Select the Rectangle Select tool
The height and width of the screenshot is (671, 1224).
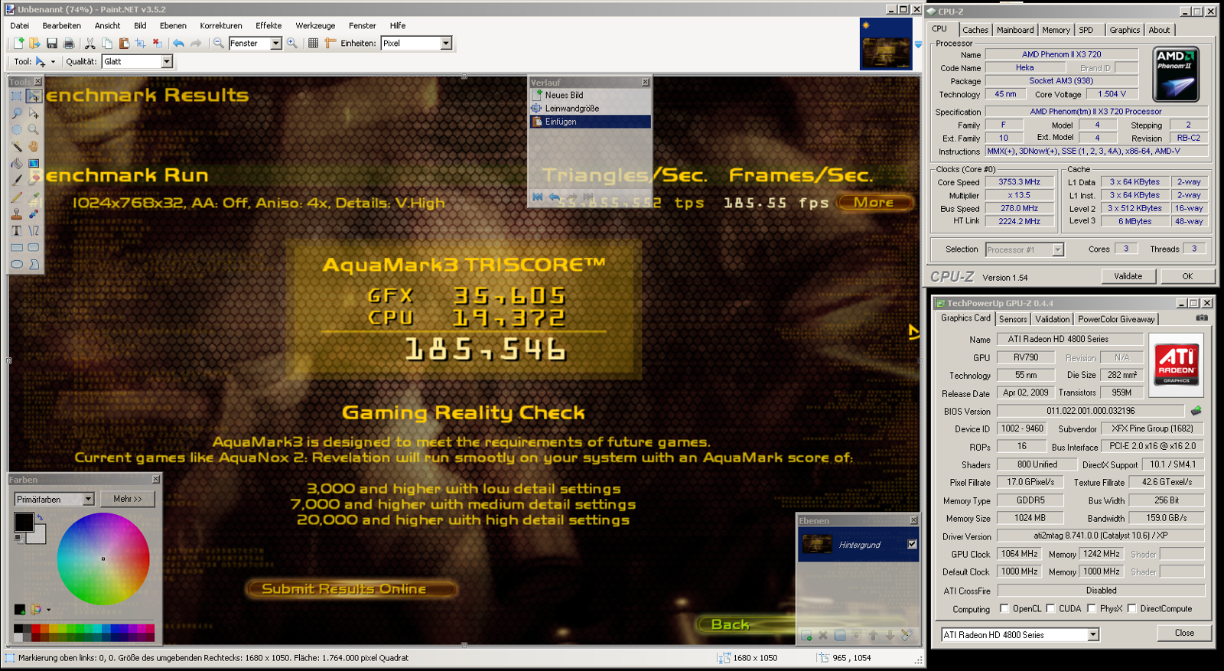point(17,96)
